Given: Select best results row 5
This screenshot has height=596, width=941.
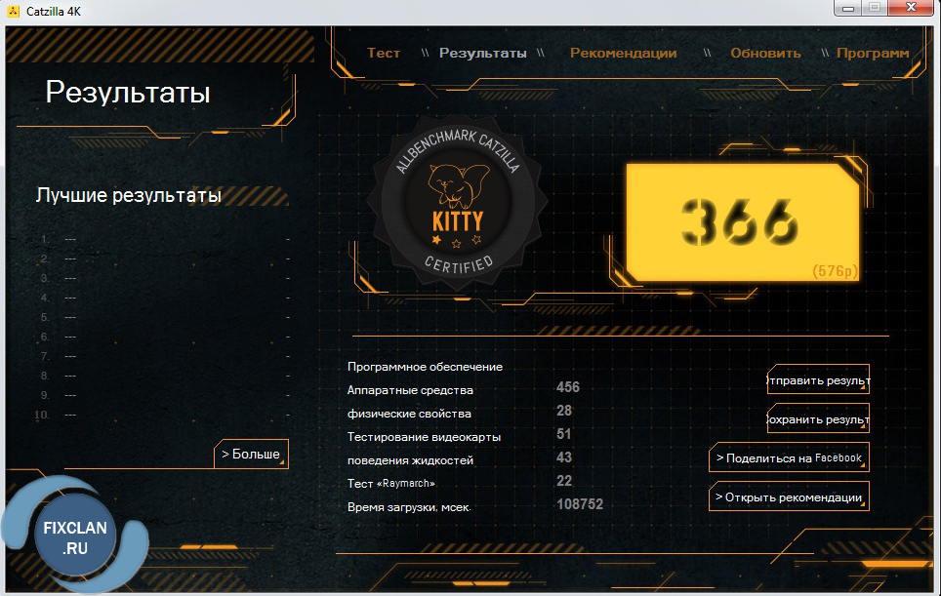Looking at the screenshot, I should (x=164, y=317).
